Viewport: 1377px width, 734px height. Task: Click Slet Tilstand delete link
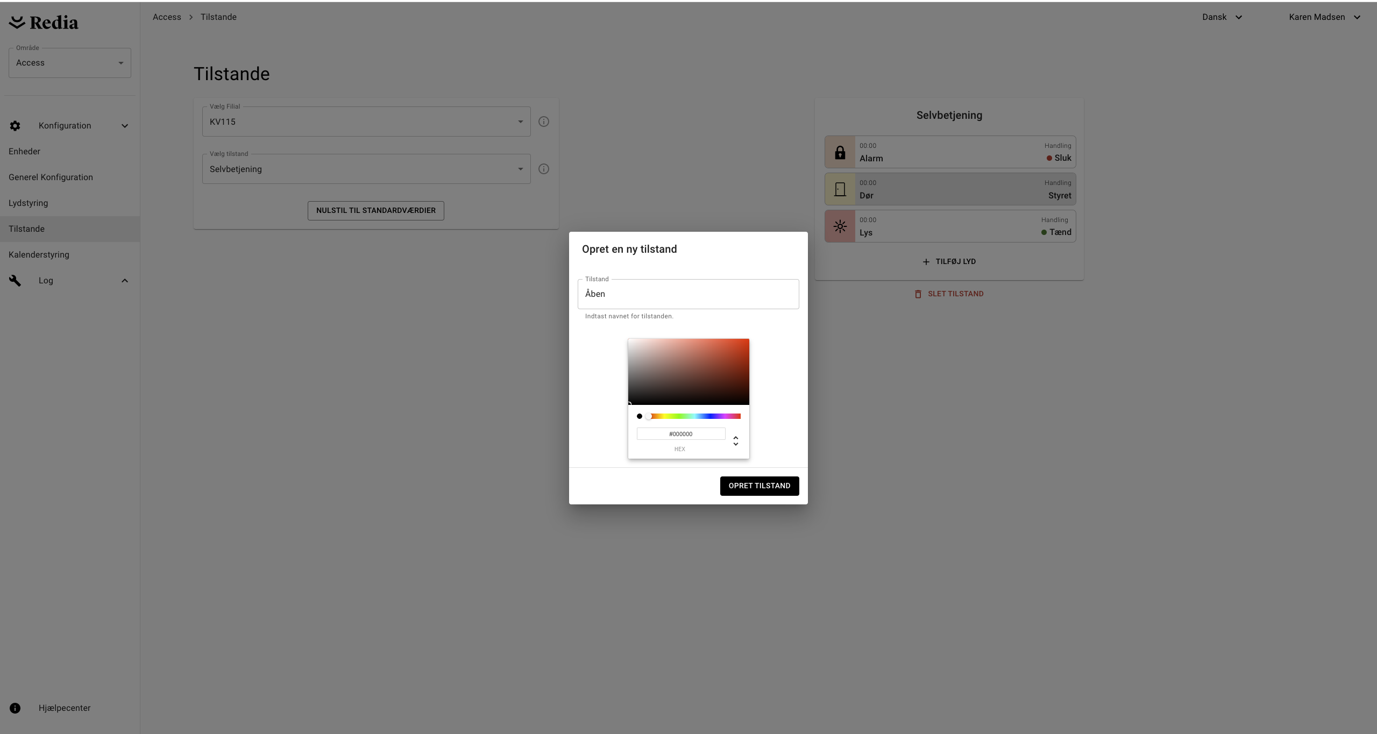(x=949, y=294)
